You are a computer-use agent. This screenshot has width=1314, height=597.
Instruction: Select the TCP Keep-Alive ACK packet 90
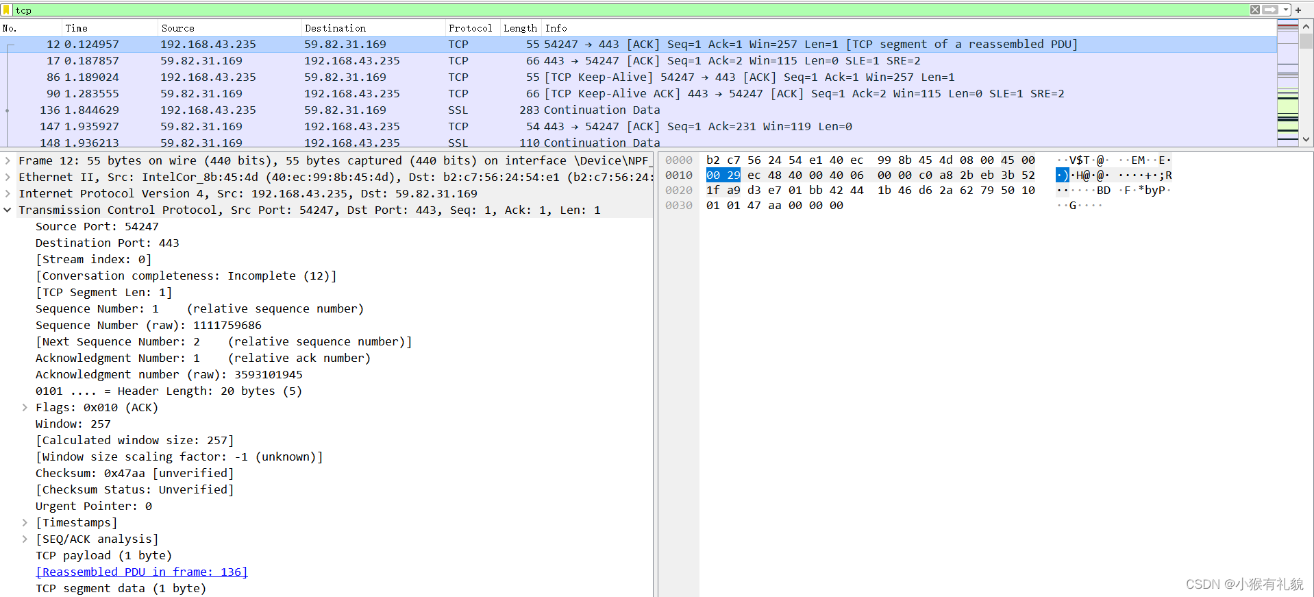pos(639,94)
